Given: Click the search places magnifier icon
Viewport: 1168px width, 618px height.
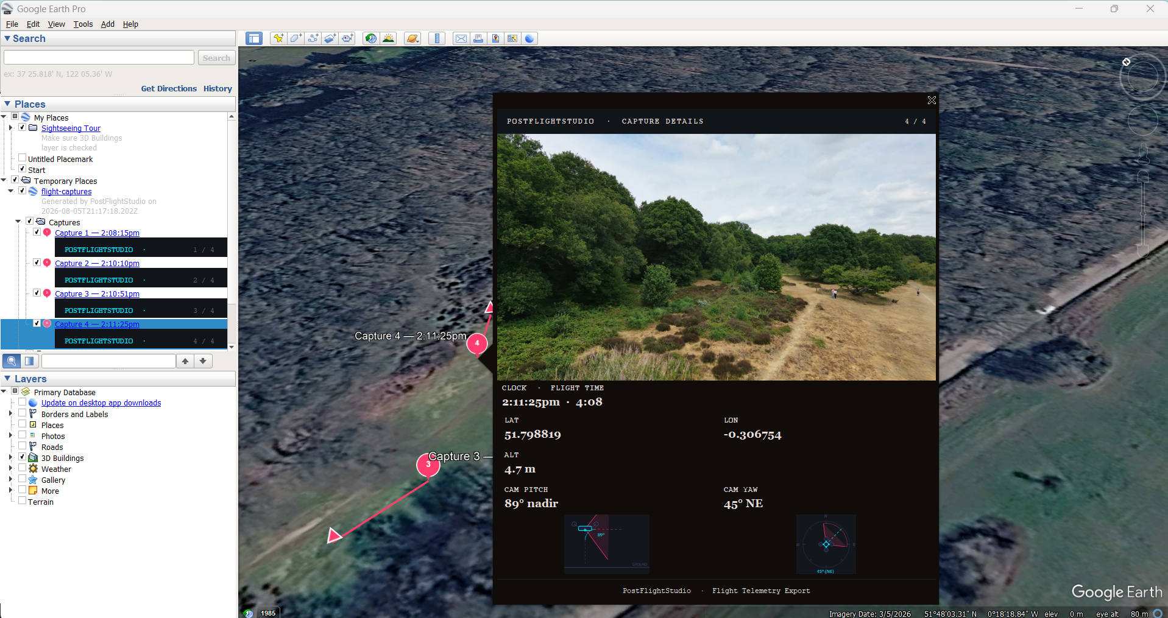Looking at the screenshot, I should point(12,361).
